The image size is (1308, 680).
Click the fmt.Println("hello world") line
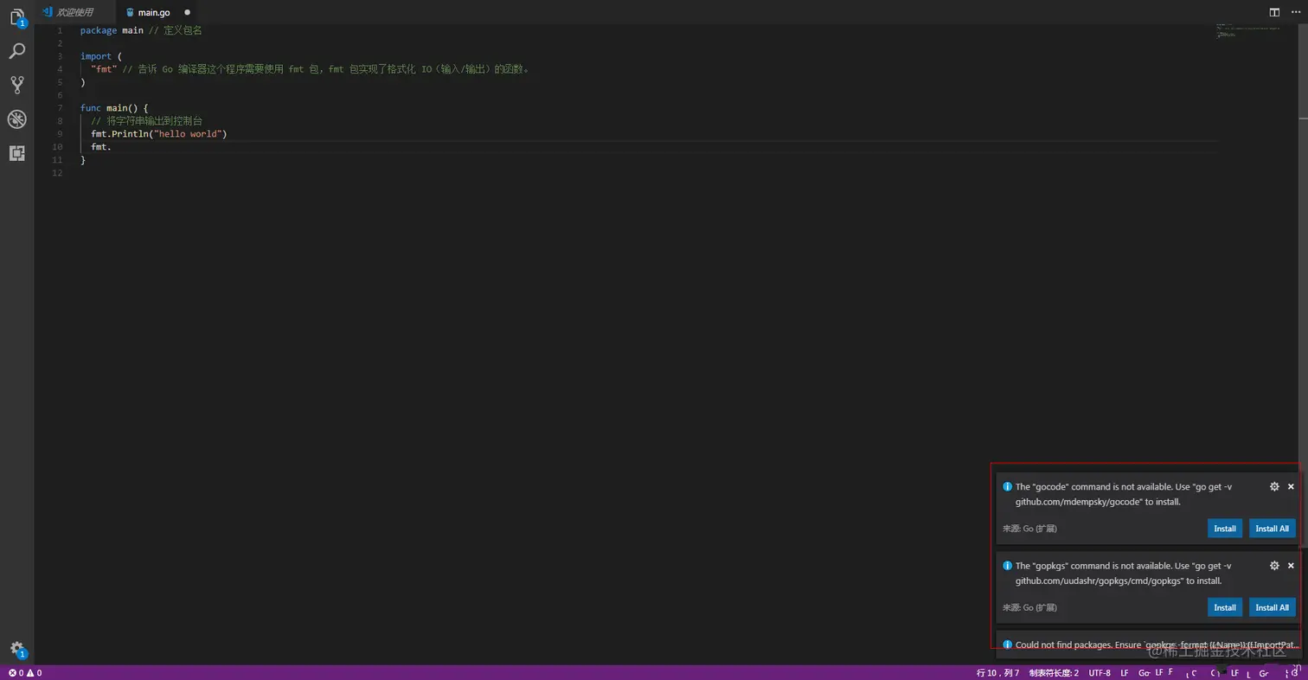[x=158, y=134]
